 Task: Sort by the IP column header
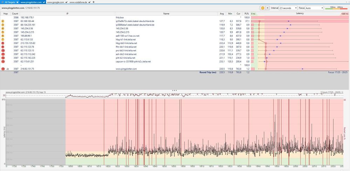click(x=67, y=14)
